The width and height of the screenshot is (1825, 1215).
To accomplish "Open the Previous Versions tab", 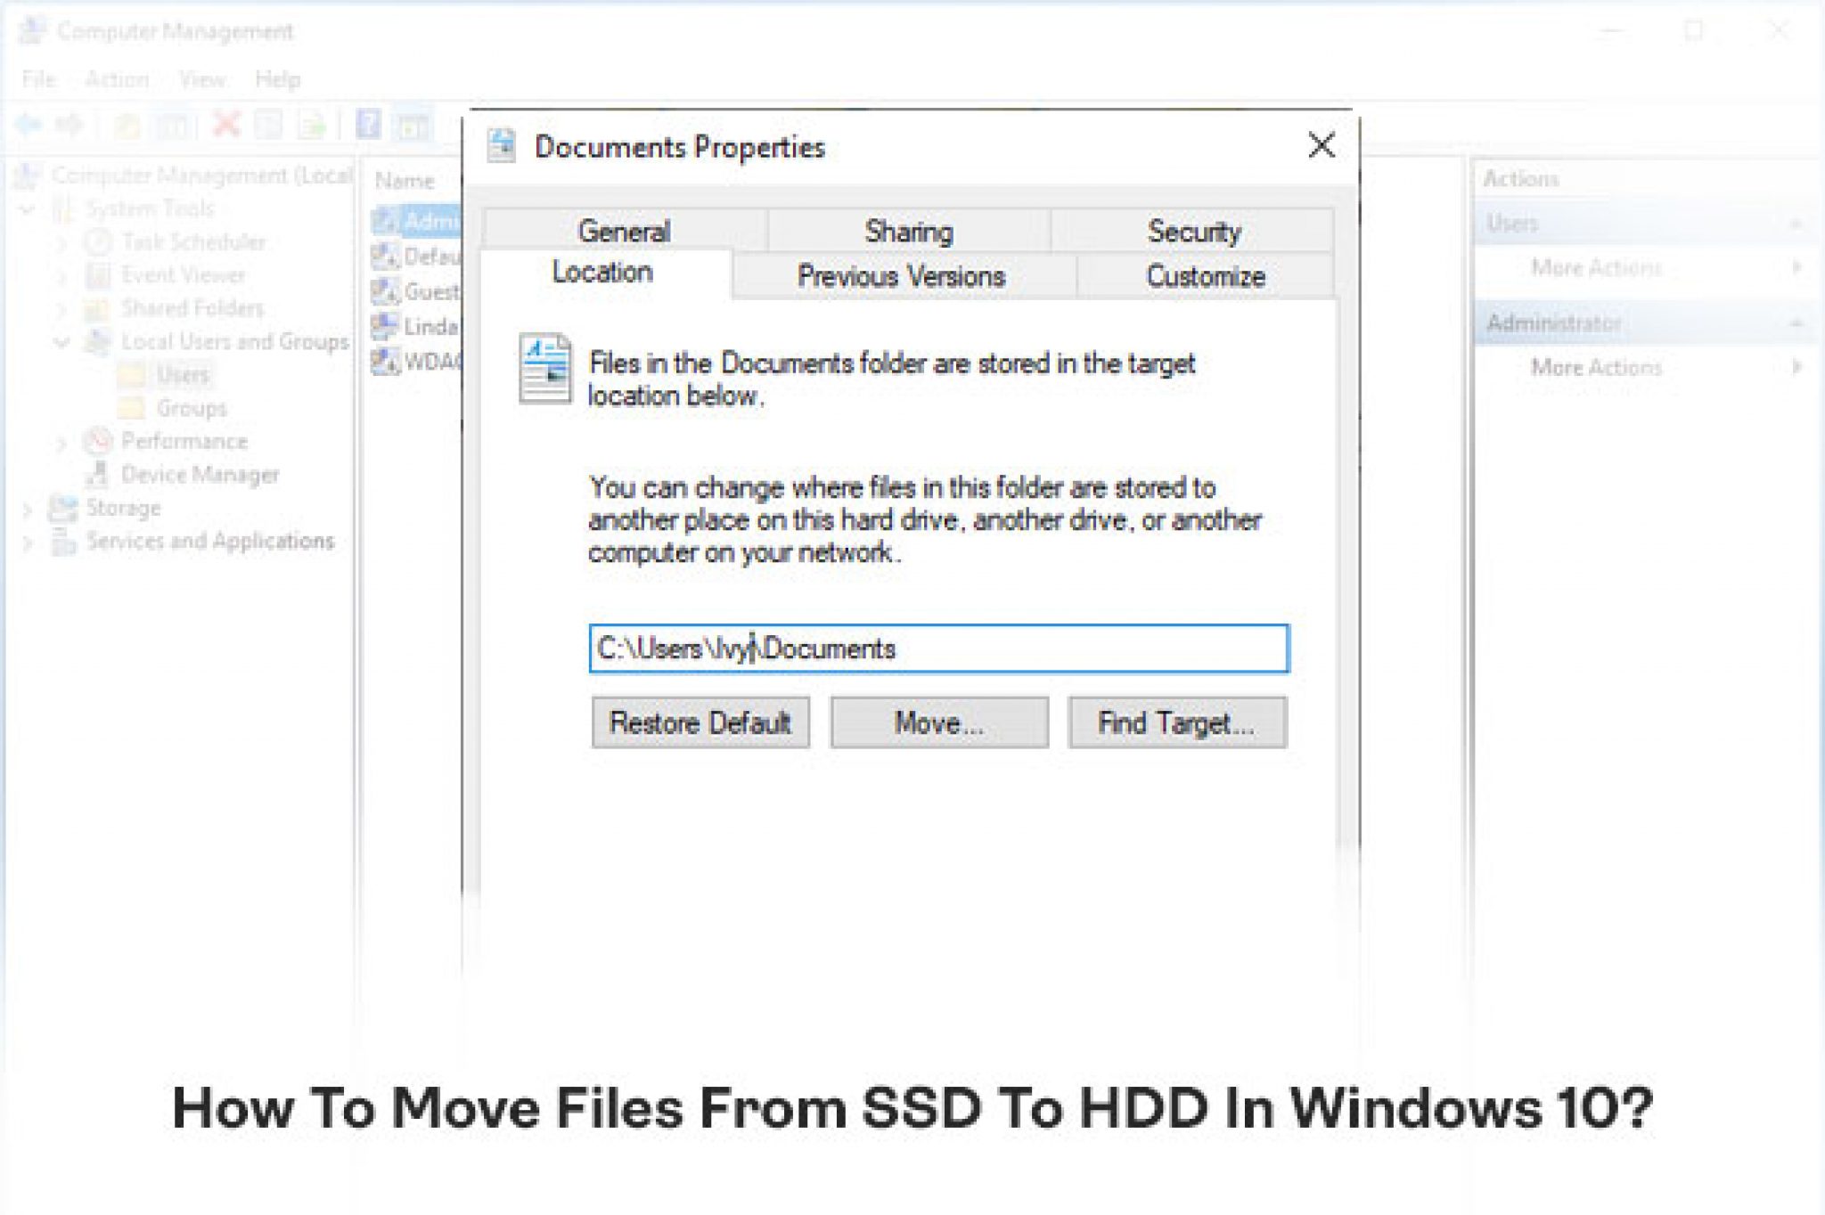I will point(902,278).
